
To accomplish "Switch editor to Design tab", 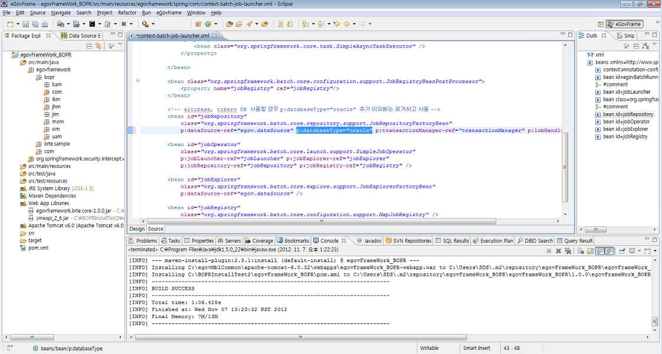I will pos(137,229).
